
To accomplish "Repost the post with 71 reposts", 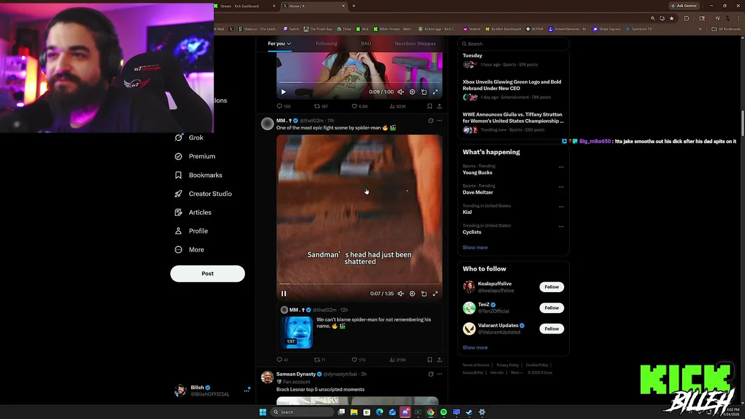I will click(x=320, y=360).
